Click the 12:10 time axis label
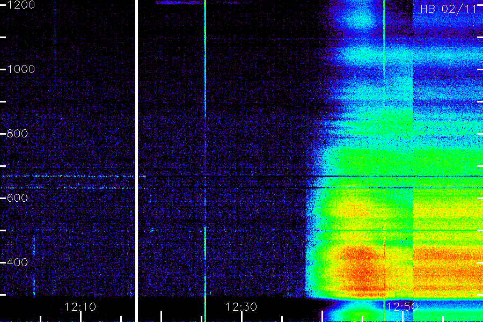This screenshot has height=322, width=483. click(80, 307)
